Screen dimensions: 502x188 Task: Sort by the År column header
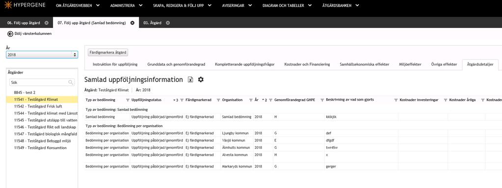(x=257, y=100)
